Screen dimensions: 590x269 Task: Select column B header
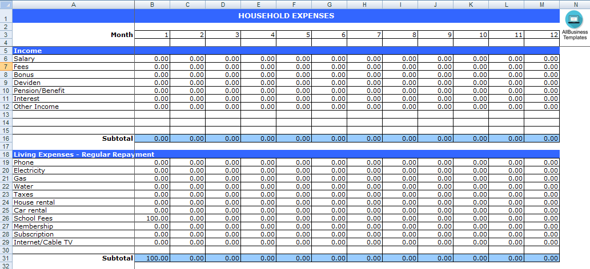(152, 5)
